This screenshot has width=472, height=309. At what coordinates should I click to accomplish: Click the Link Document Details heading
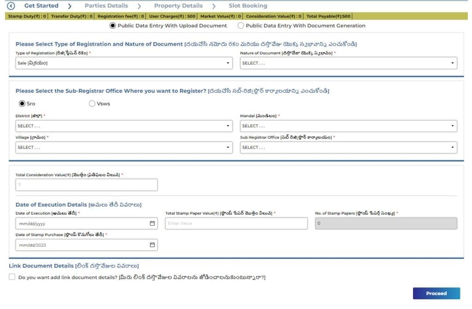(74, 266)
